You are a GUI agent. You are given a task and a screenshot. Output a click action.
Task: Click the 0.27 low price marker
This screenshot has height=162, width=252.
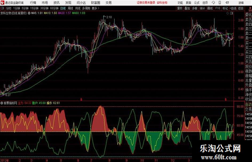pyautogui.click(x=8, y=95)
